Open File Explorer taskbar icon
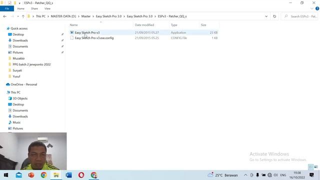 tap(56, 175)
